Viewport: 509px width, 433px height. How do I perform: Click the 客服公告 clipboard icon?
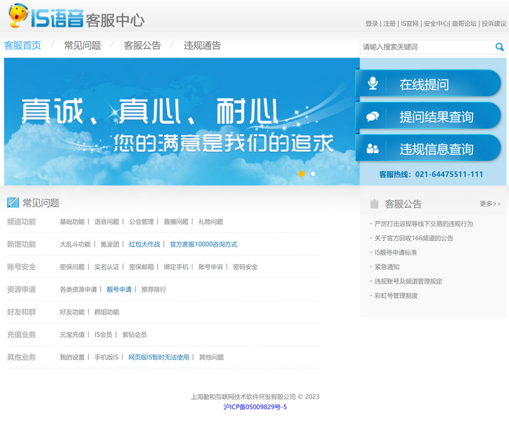373,204
